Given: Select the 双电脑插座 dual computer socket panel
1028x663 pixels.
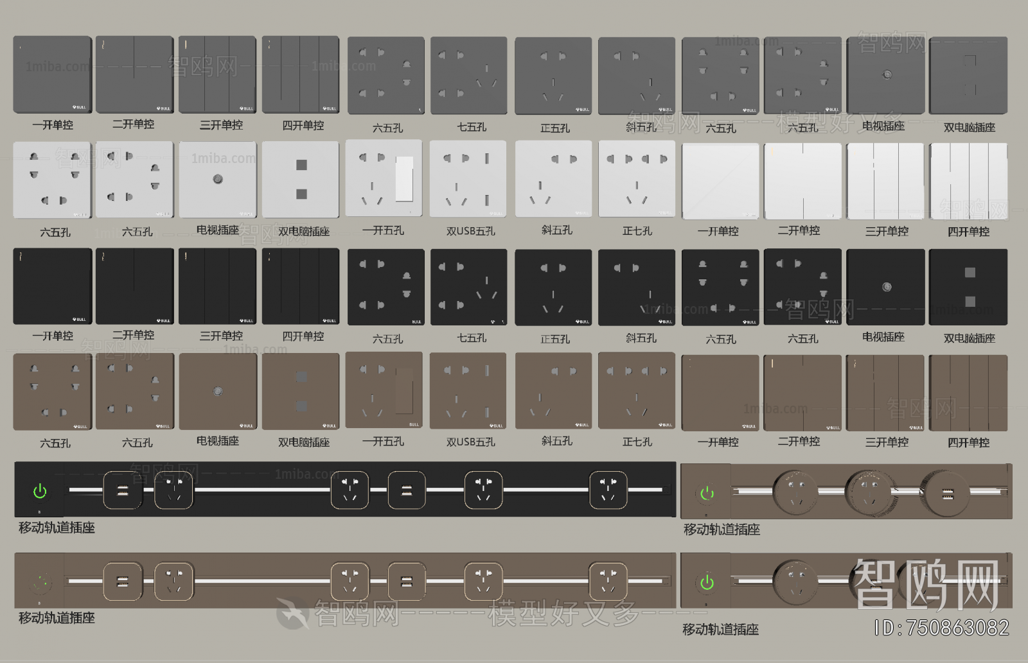Looking at the screenshot, I should [x=968, y=74].
